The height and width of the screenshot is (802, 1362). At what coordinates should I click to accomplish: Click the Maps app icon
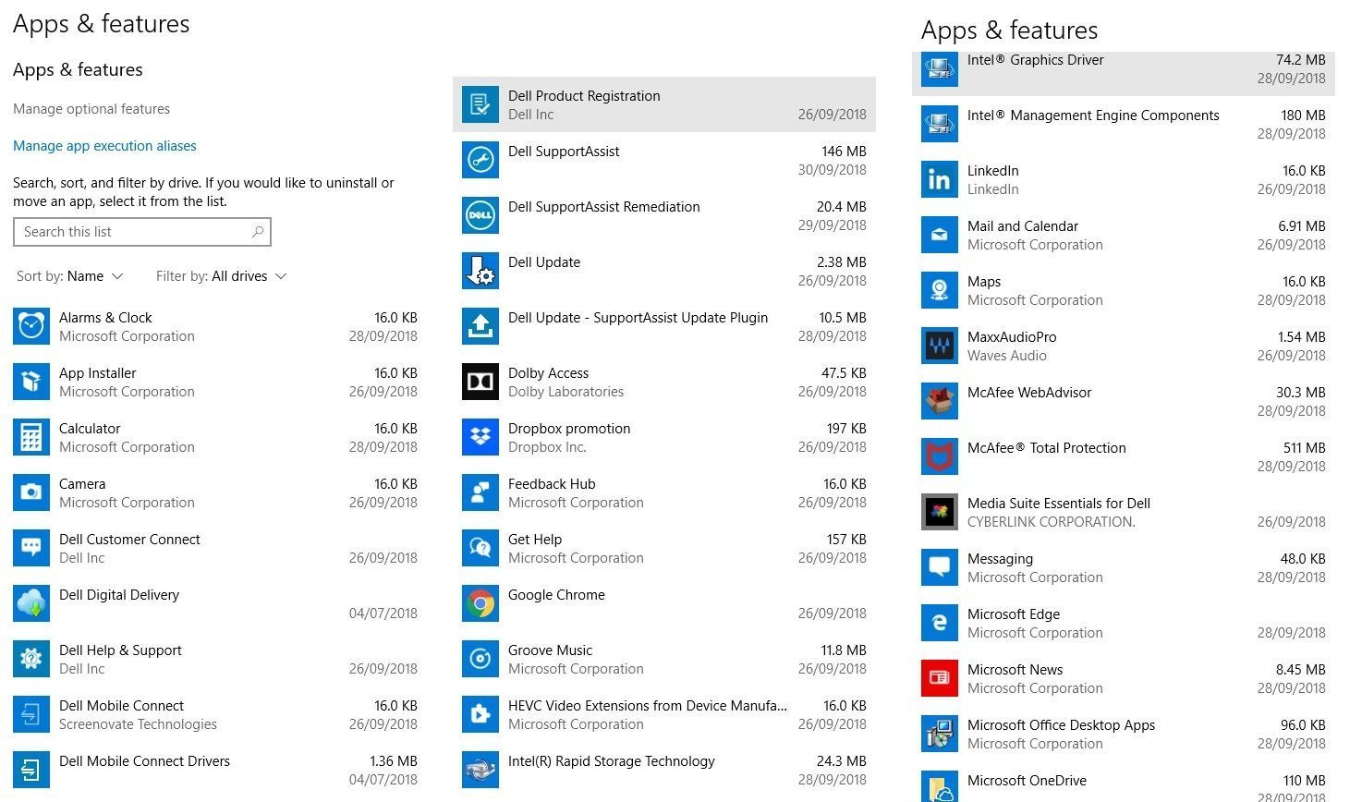pyautogui.click(x=940, y=290)
